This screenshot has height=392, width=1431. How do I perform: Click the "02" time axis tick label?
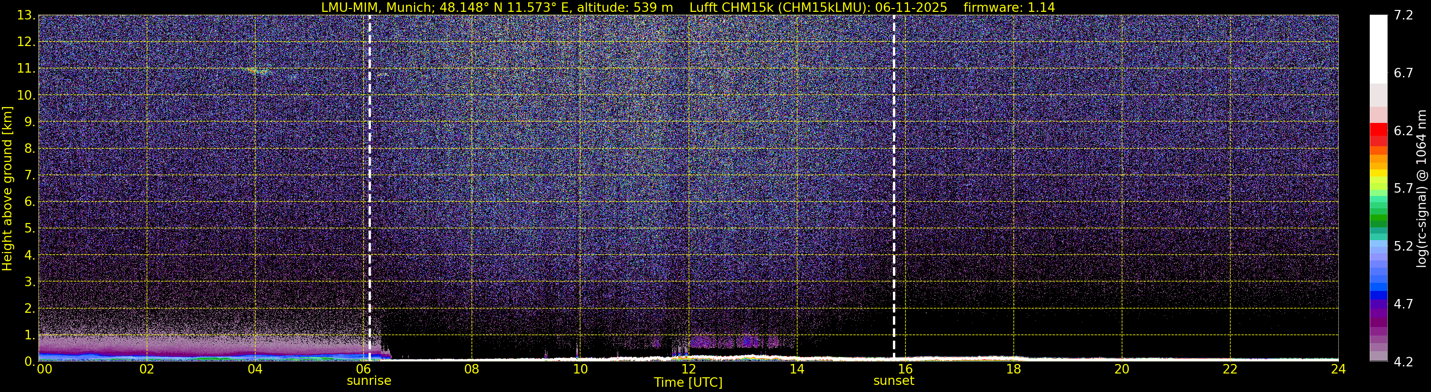tap(147, 369)
